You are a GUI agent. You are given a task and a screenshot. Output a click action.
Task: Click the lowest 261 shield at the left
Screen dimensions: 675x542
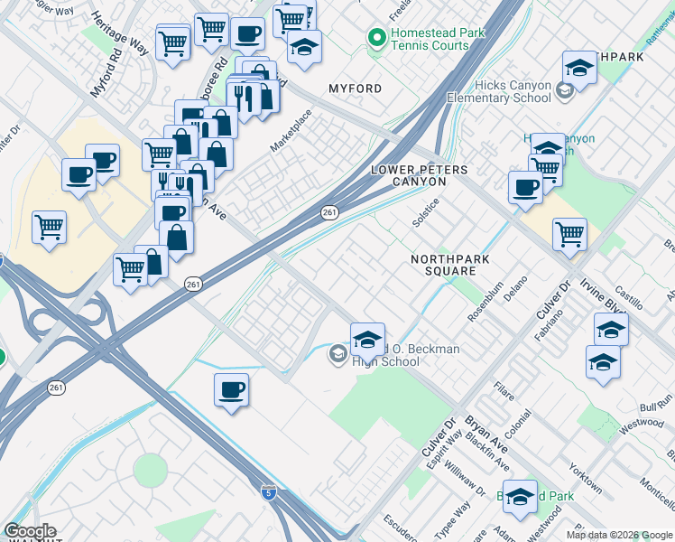tap(56, 388)
